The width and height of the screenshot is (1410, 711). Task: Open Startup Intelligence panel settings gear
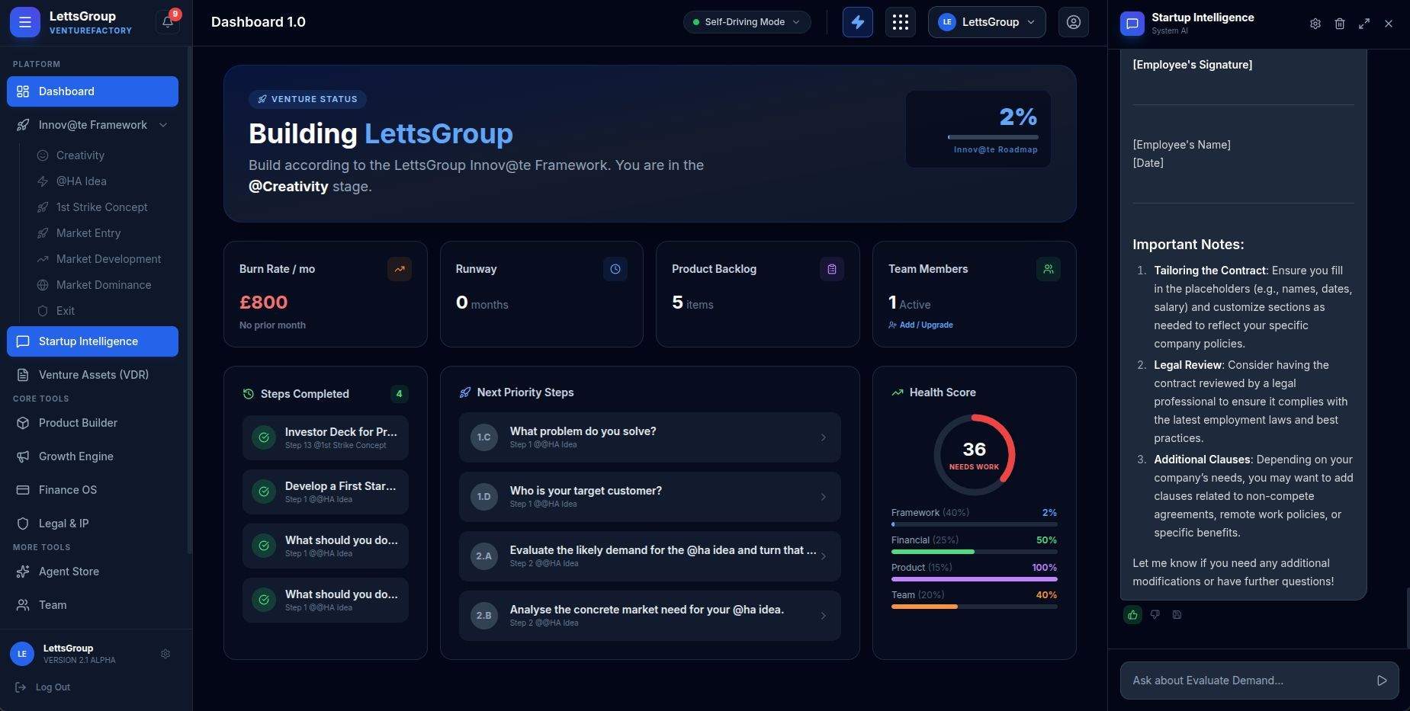coord(1315,24)
